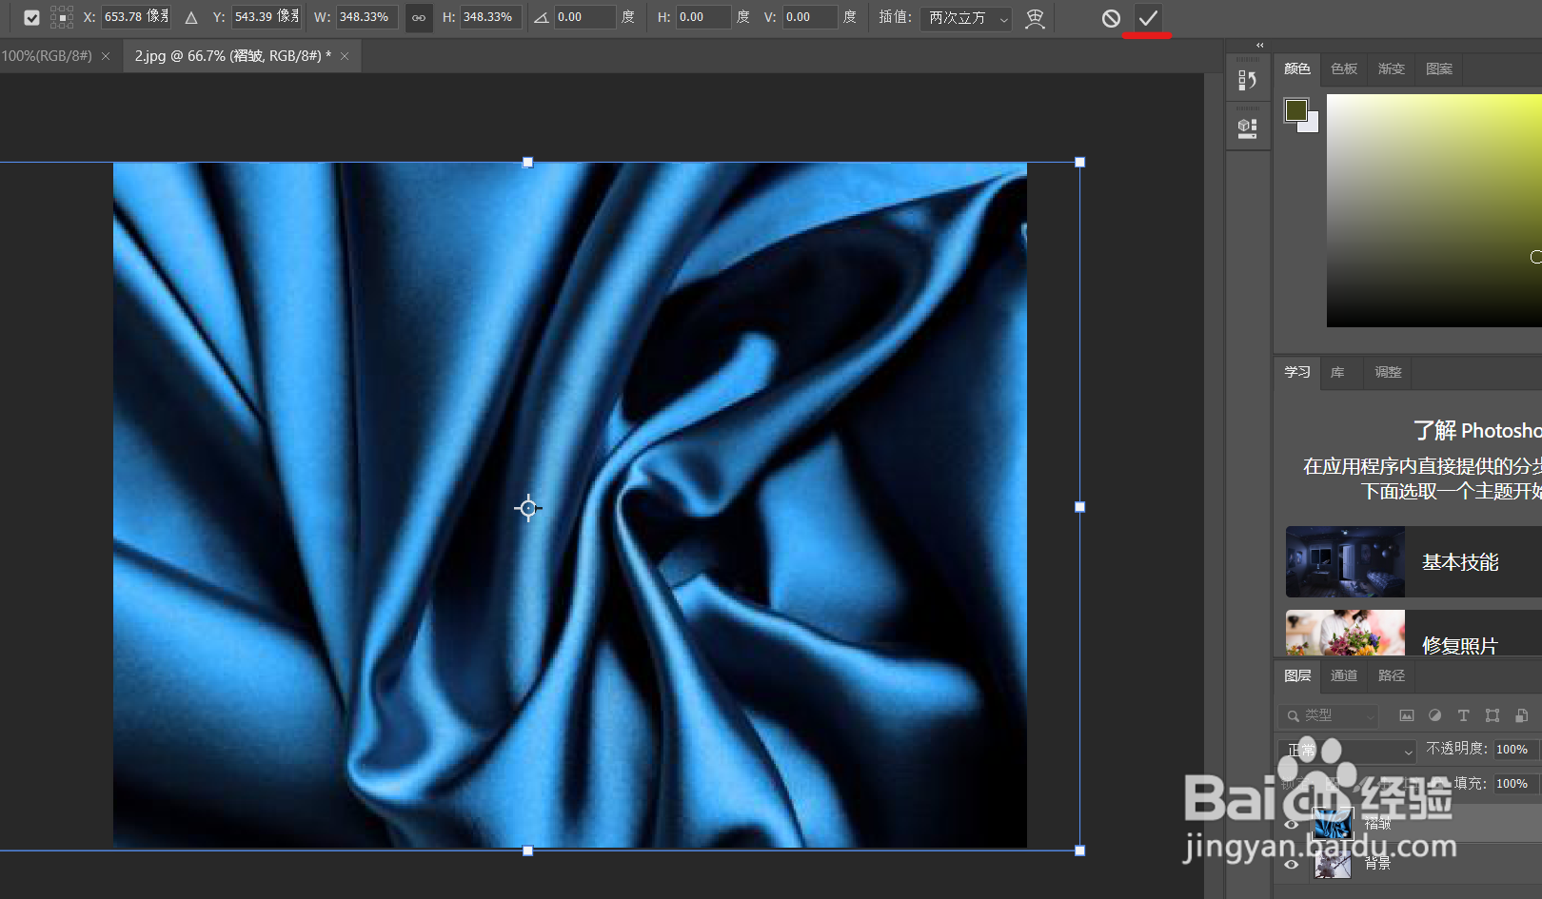Open the layer filter 类型 dropdown
Viewport: 1542px width, 899px height.
point(1329,715)
